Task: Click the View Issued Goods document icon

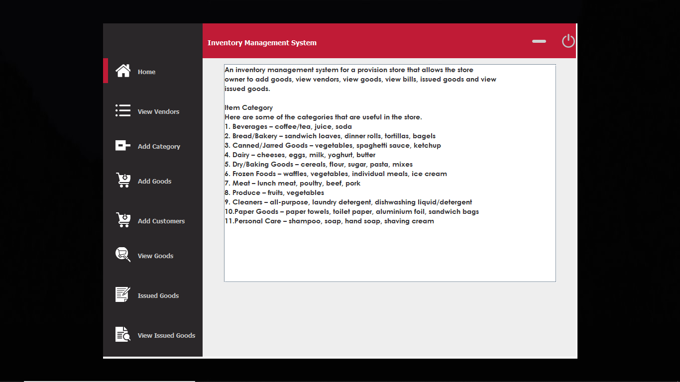Action: coord(123,334)
